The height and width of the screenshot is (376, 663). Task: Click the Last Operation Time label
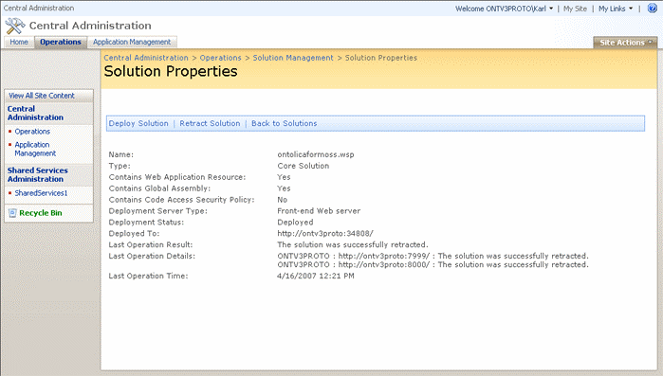pos(148,276)
